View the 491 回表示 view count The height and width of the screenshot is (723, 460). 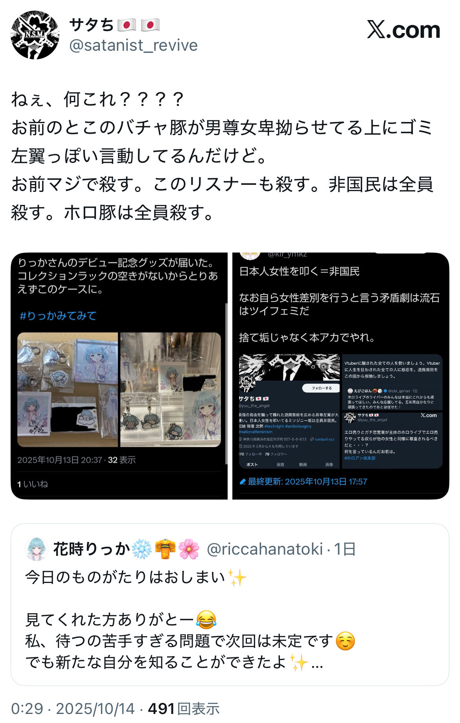tap(184, 709)
